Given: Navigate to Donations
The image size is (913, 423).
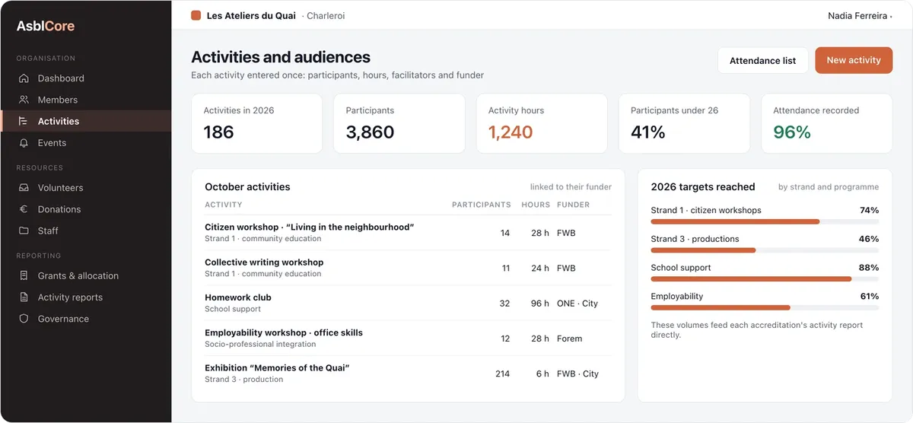Looking at the screenshot, I should coord(85,209).
